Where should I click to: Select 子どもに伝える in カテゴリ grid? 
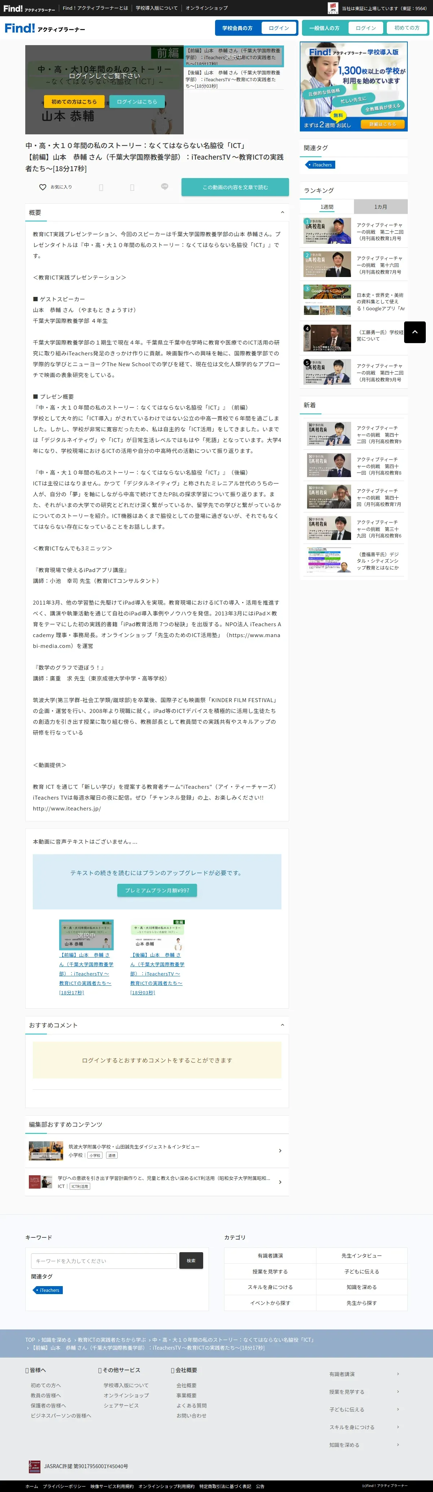pos(362,1271)
